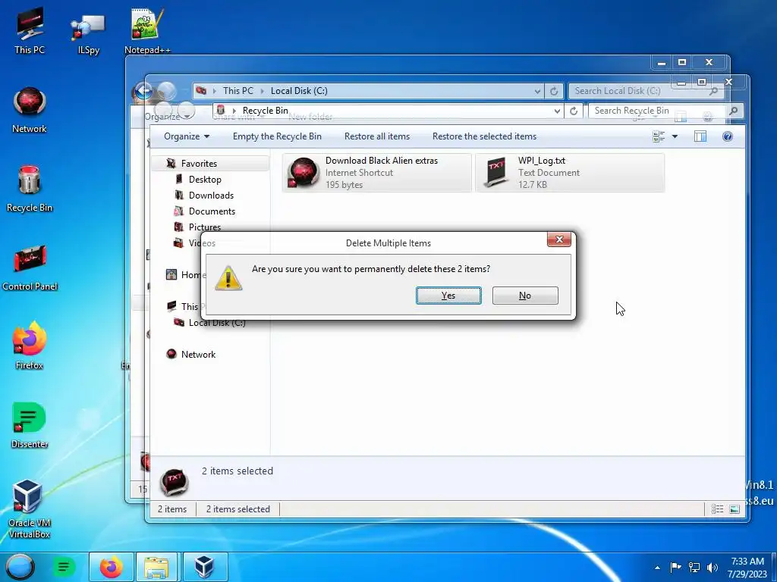Viewport: 777px width, 582px height.
Task: Open ILSpy desktop icon
Action: [x=88, y=33]
